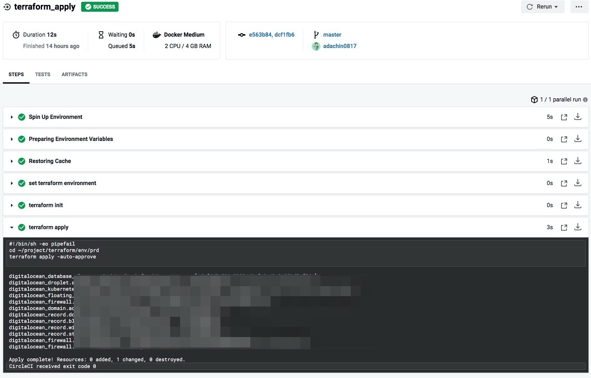Download the Spin Up Environment log
Image resolution: width=591 pixels, height=378 pixels.
(x=578, y=117)
